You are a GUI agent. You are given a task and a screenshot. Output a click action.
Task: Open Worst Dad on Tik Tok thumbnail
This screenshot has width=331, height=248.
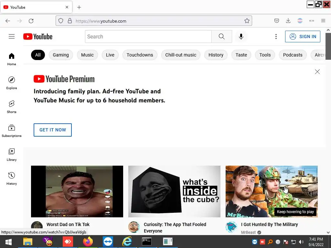pyautogui.click(x=77, y=191)
